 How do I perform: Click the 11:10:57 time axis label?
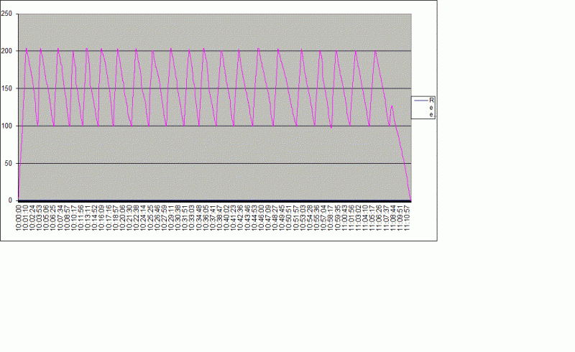[407, 218]
